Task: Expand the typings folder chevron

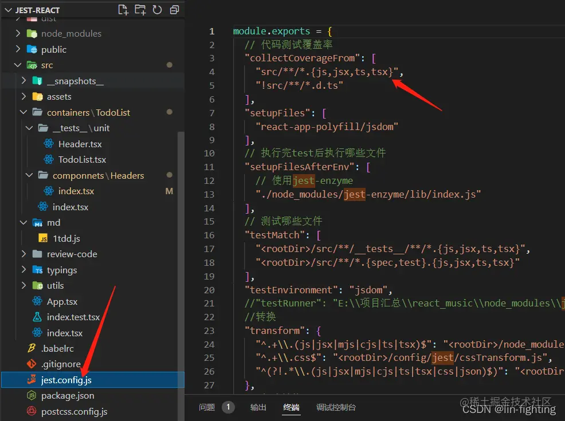Action: [24, 270]
